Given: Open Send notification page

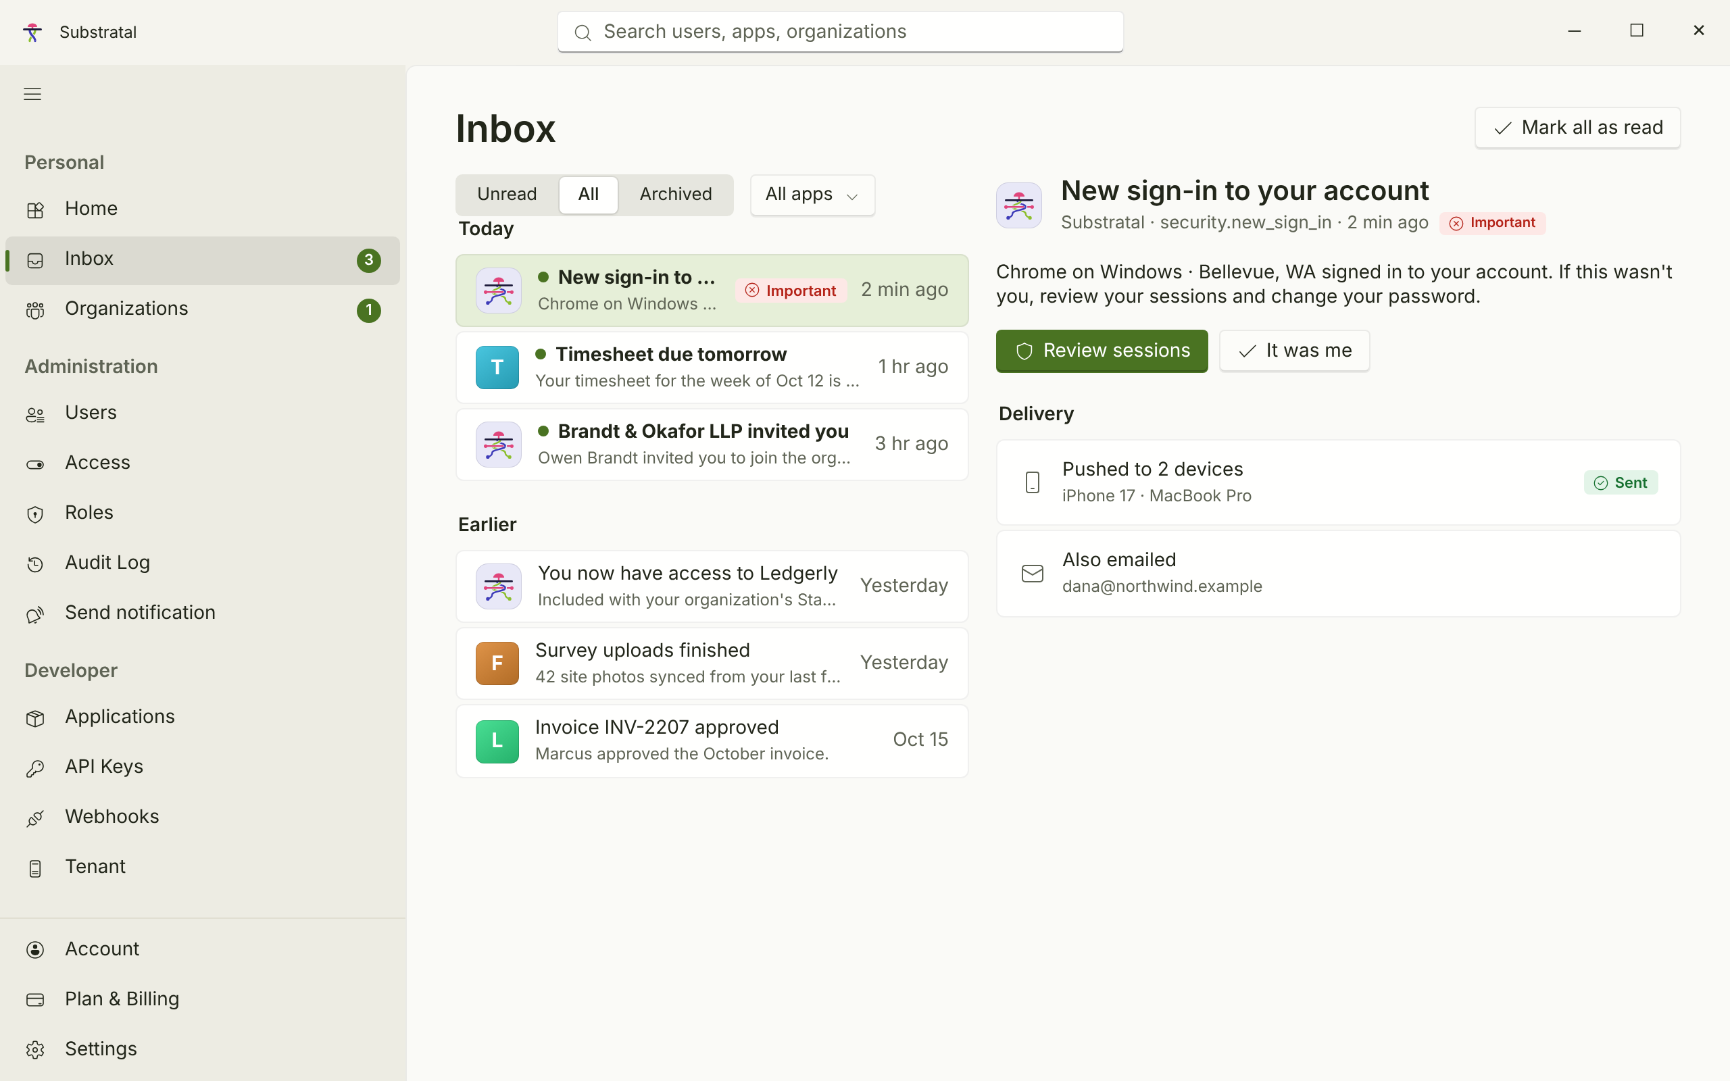Looking at the screenshot, I should (x=202, y=613).
